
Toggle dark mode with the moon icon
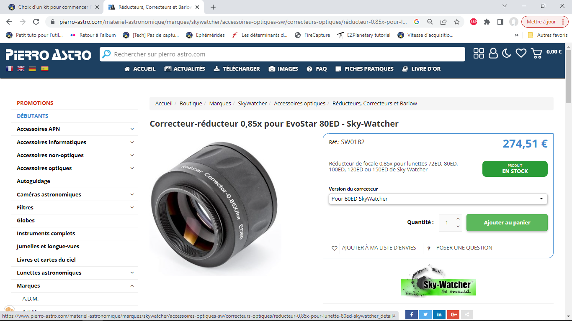[507, 53]
